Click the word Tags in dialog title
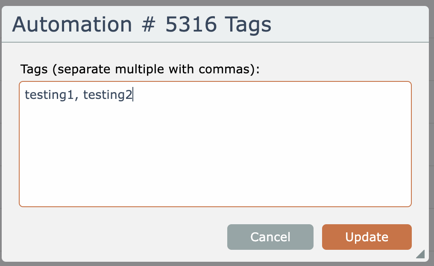434x266 pixels. 247,25
